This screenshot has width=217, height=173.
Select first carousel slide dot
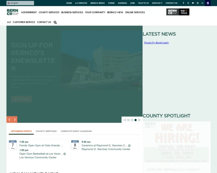(x=125, y=120)
